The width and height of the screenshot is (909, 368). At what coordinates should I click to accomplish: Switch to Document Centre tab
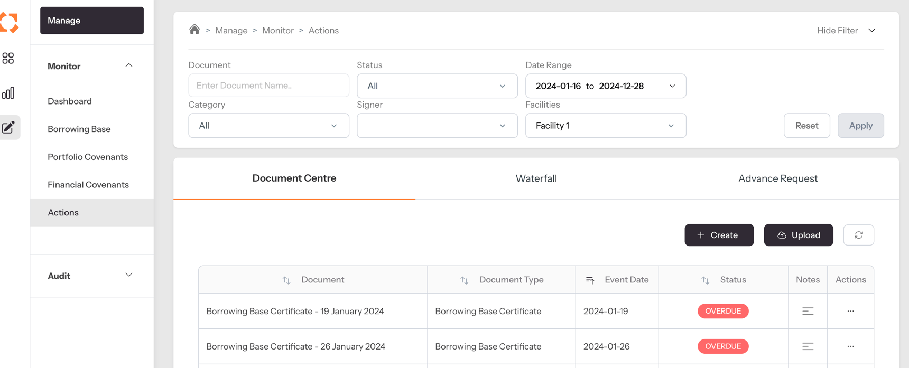tap(294, 178)
